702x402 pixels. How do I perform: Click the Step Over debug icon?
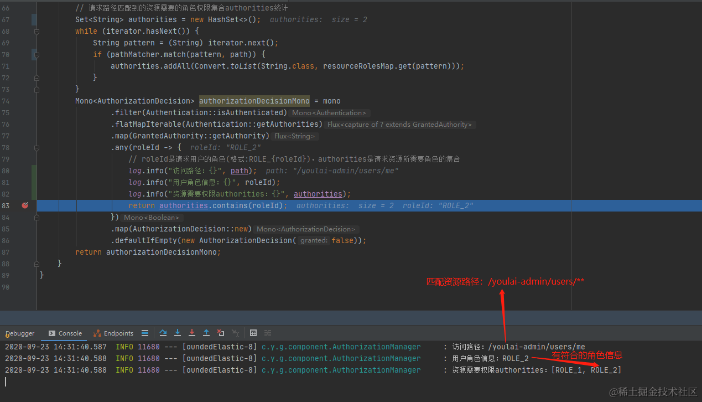163,333
